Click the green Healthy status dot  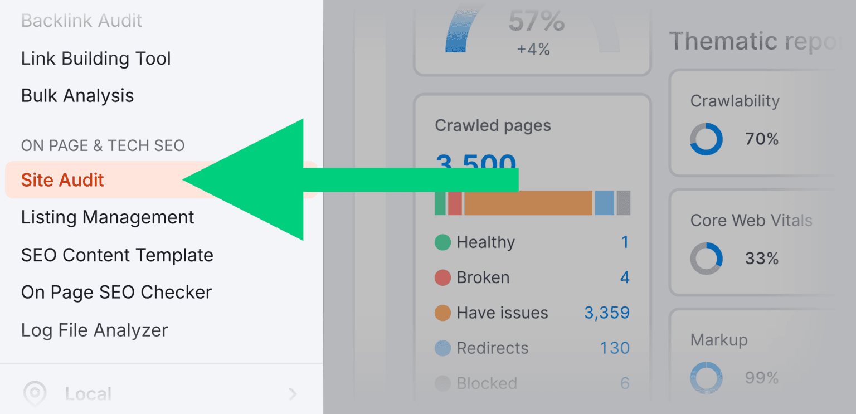click(x=442, y=242)
